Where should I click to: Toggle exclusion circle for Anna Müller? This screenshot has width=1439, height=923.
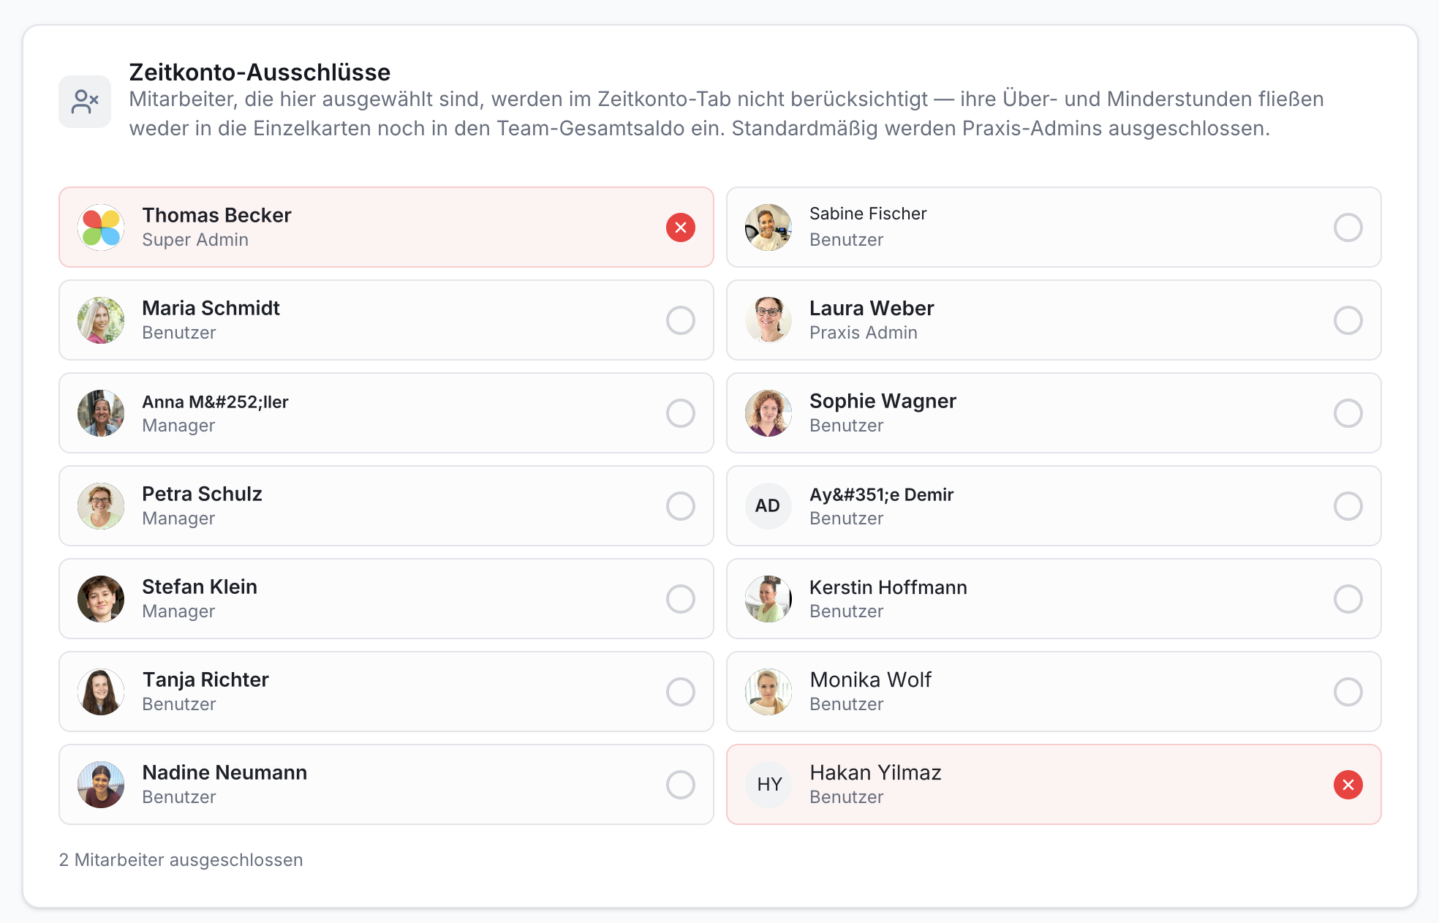pyautogui.click(x=680, y=413)
